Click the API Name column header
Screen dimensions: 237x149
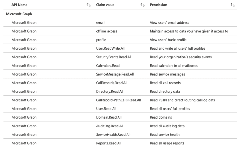[x=20, y=5]
